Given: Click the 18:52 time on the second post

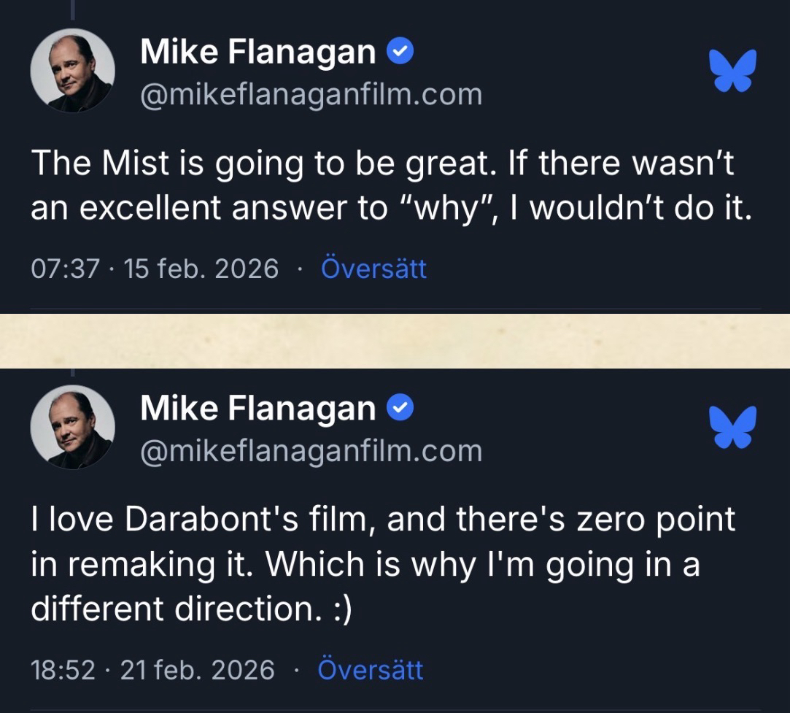Looking at the screenshot, I should pyautogui.click(x=63, y=669).
